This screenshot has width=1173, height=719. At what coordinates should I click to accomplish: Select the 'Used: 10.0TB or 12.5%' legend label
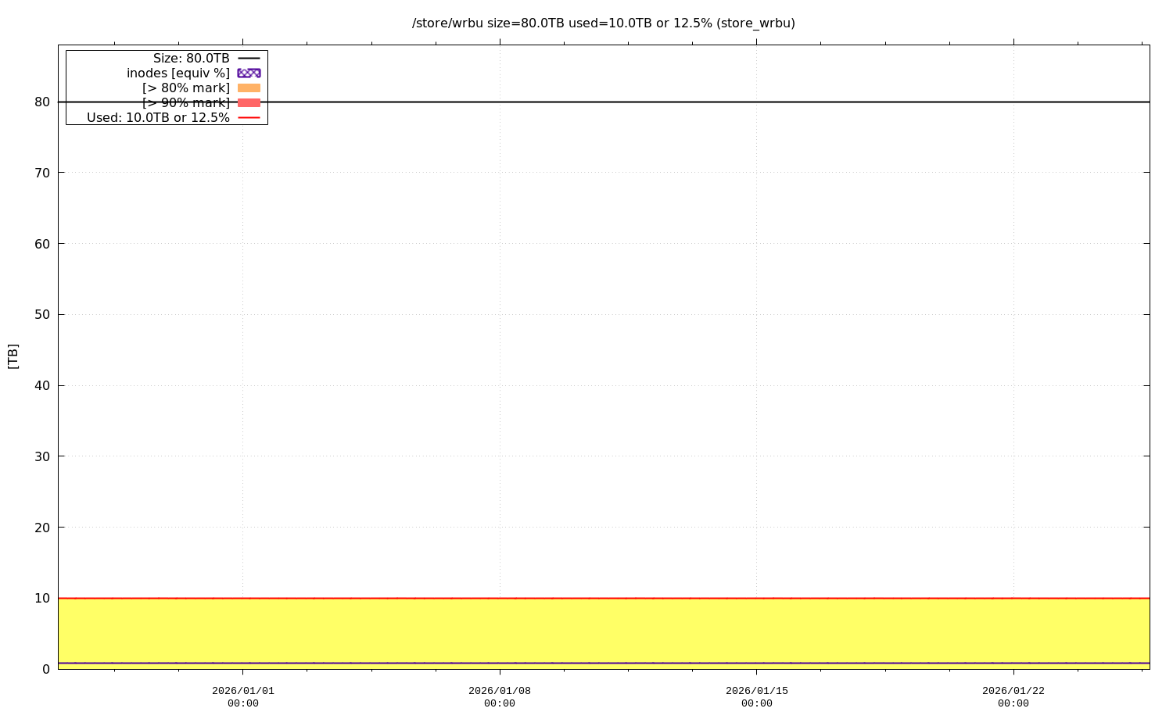(158, 118)
